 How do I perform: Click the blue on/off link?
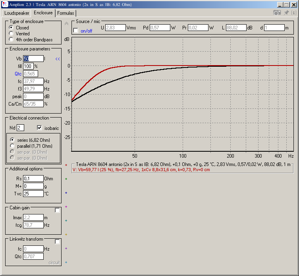tap(87, 31)
